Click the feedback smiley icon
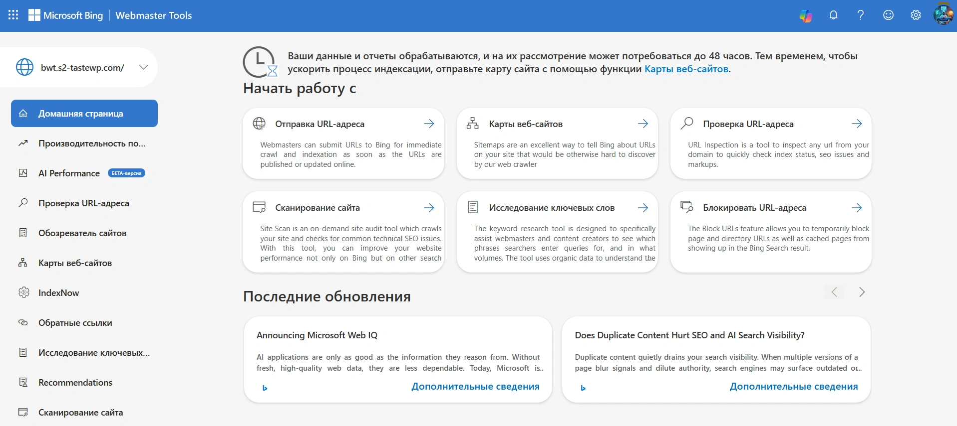Image resolution: width=957 pixels, height=426 pixels. pyautogui.click(x=888, y=15)
